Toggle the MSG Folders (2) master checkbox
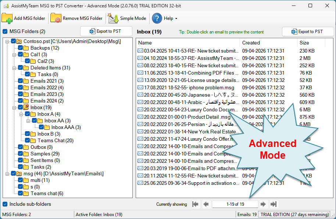The height and width of the screenshot is (219, 336). point(5,32)
